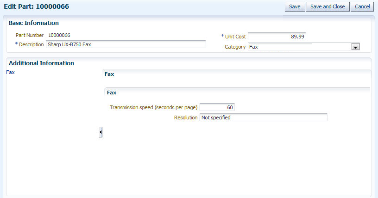This screenshot has width=378, height=198.
Task: Select the Fax link in sidebar
Action: [x=10, y=72]
